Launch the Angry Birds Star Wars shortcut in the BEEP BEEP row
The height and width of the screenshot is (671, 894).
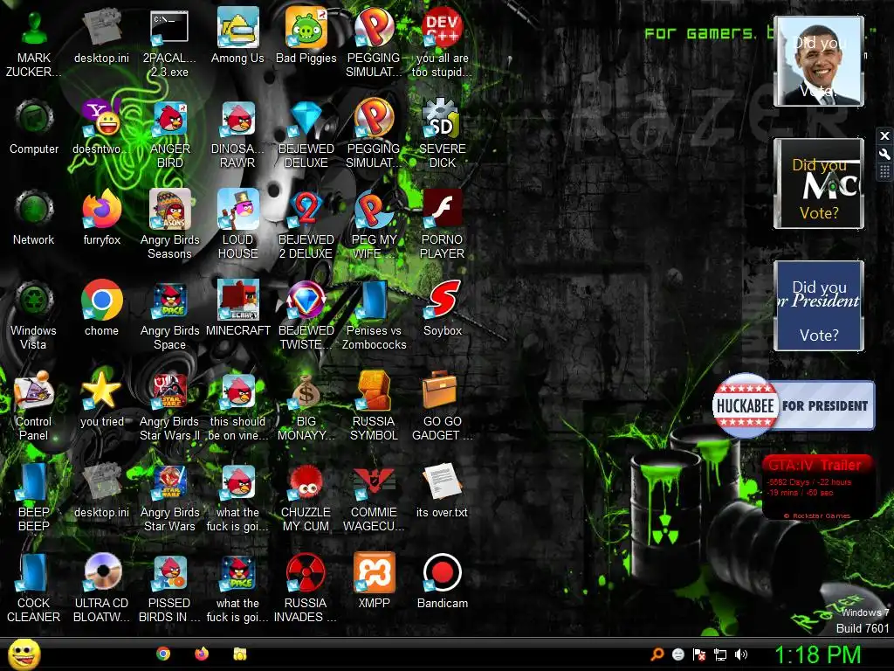pos(170,496)
